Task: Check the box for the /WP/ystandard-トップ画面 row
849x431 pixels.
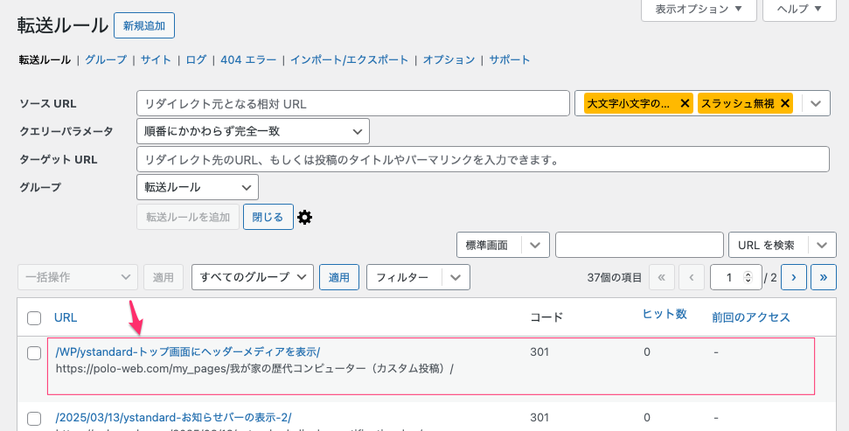Action: (x=34, y=352)
